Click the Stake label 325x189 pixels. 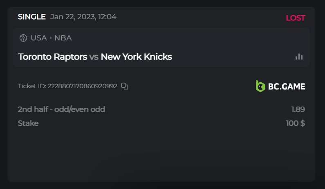coord(28,123)
